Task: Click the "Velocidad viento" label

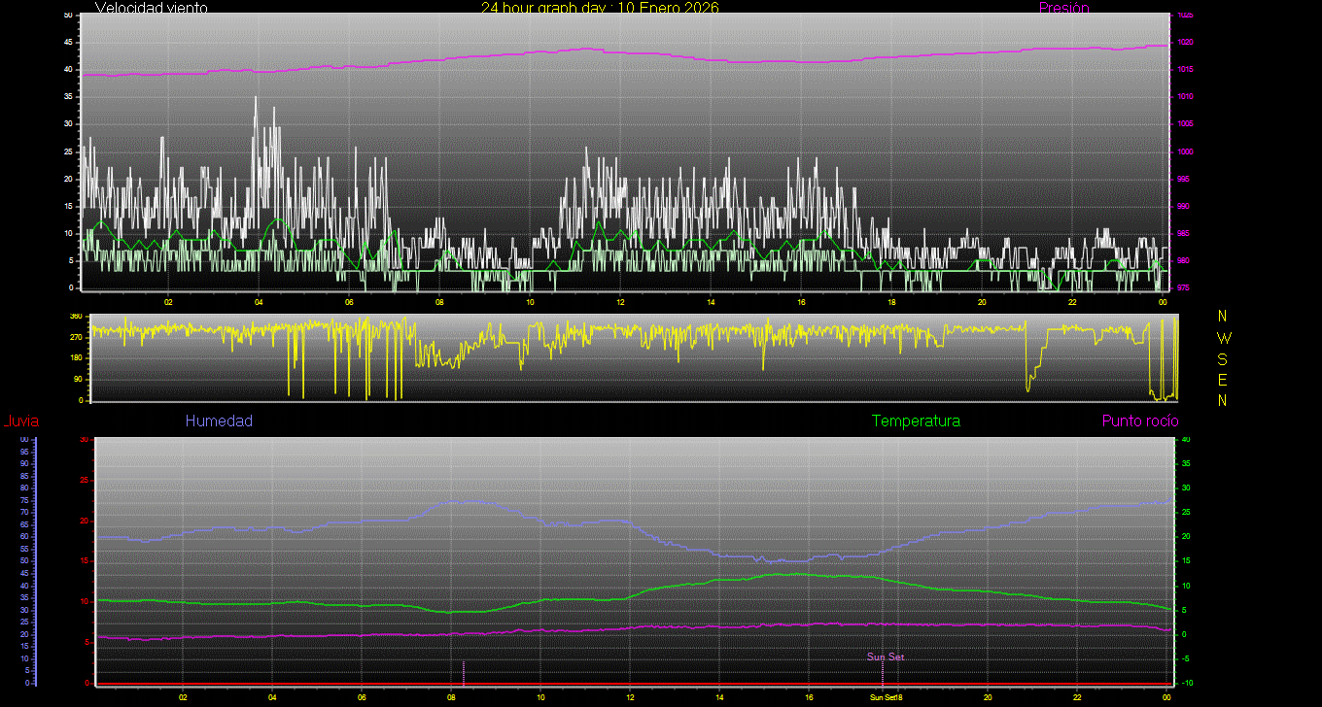Action: (152, 8)
